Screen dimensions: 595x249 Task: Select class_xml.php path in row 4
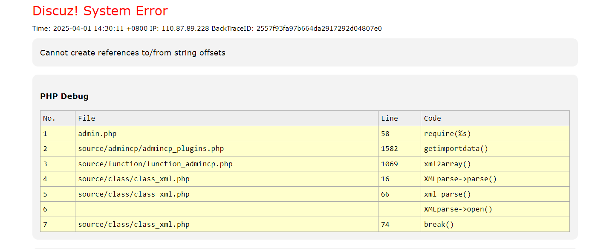click(x=134, y=179)
